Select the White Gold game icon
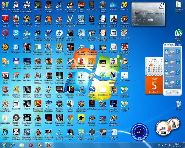Screen dimensions: 185x148 [113, 91]
